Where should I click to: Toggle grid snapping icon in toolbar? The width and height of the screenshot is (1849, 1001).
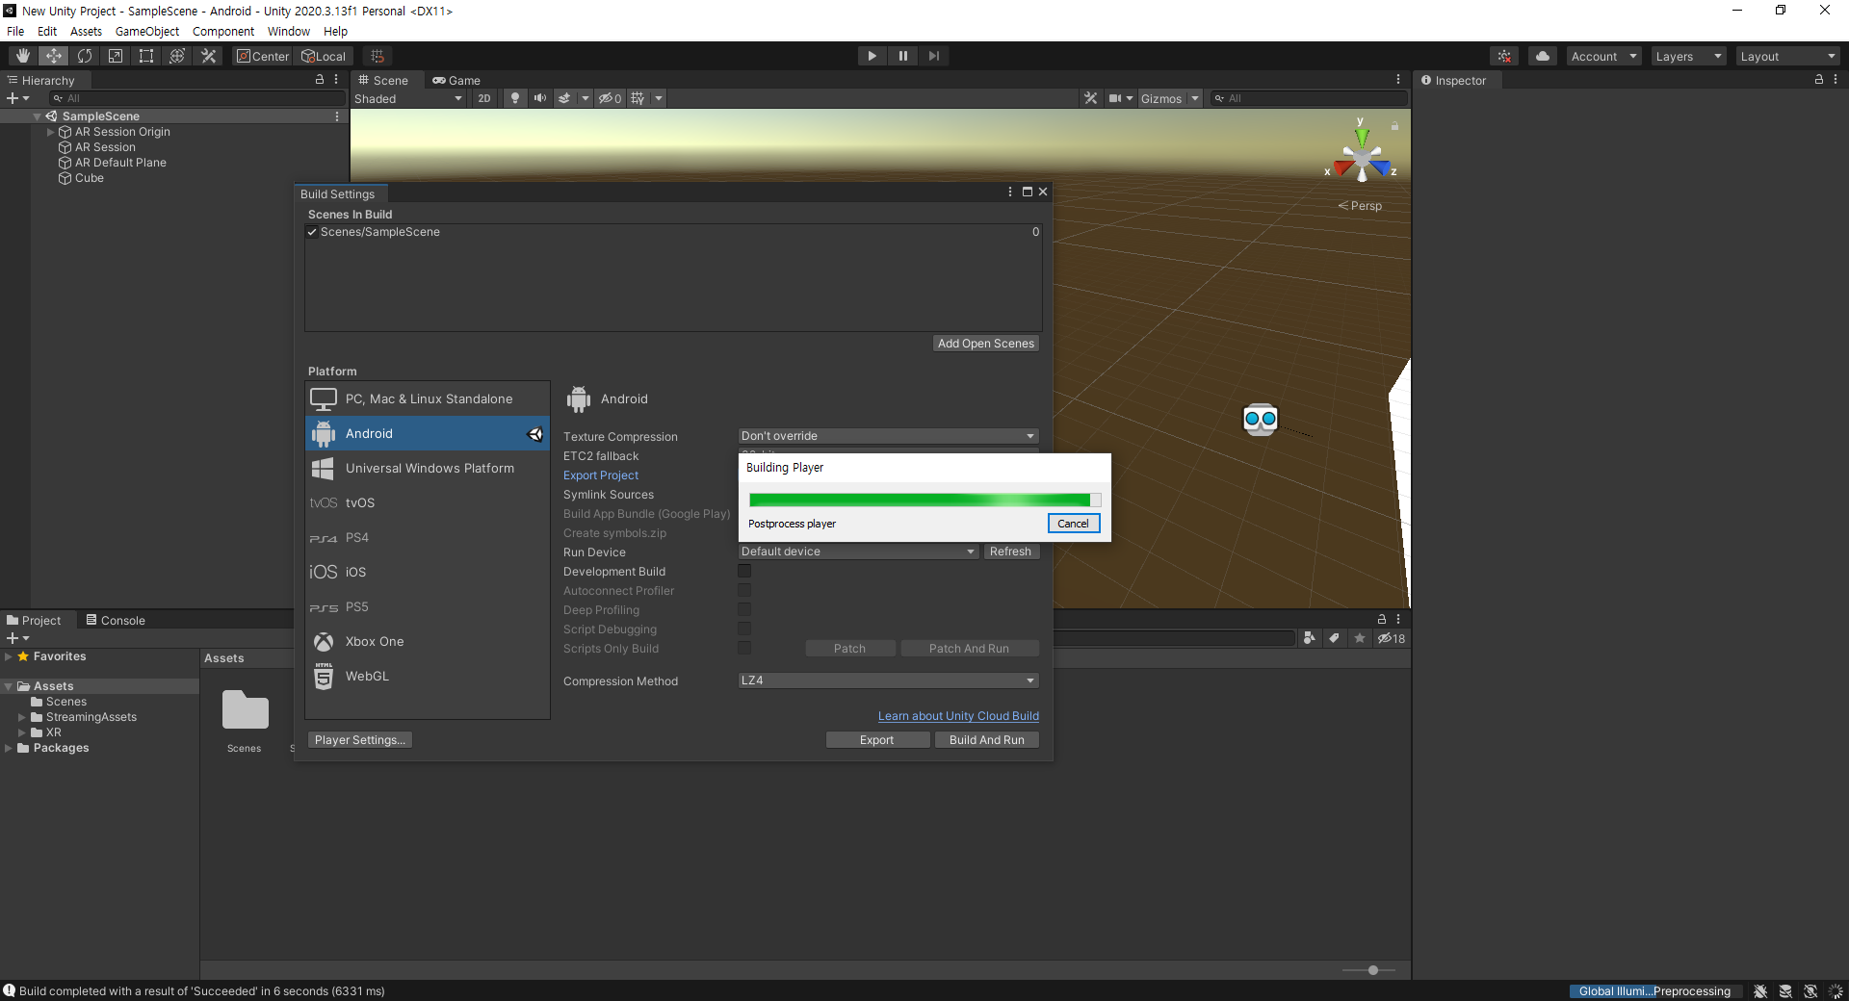[378, 56]
